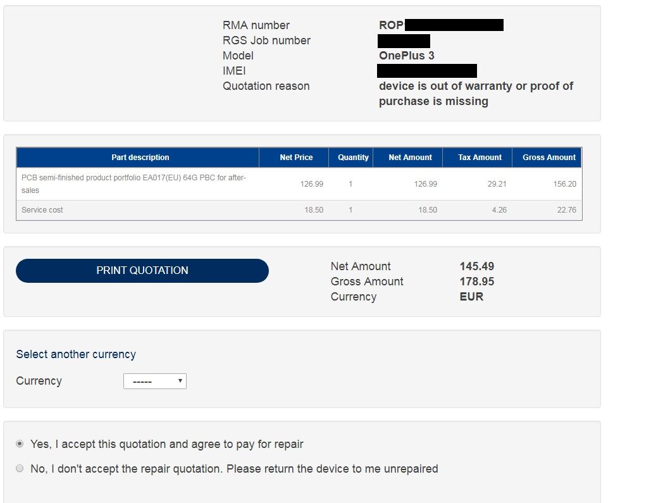Click the EUR currency value
Image resolution: width=663 pixels, height=503 pixels.
point(471,297)
